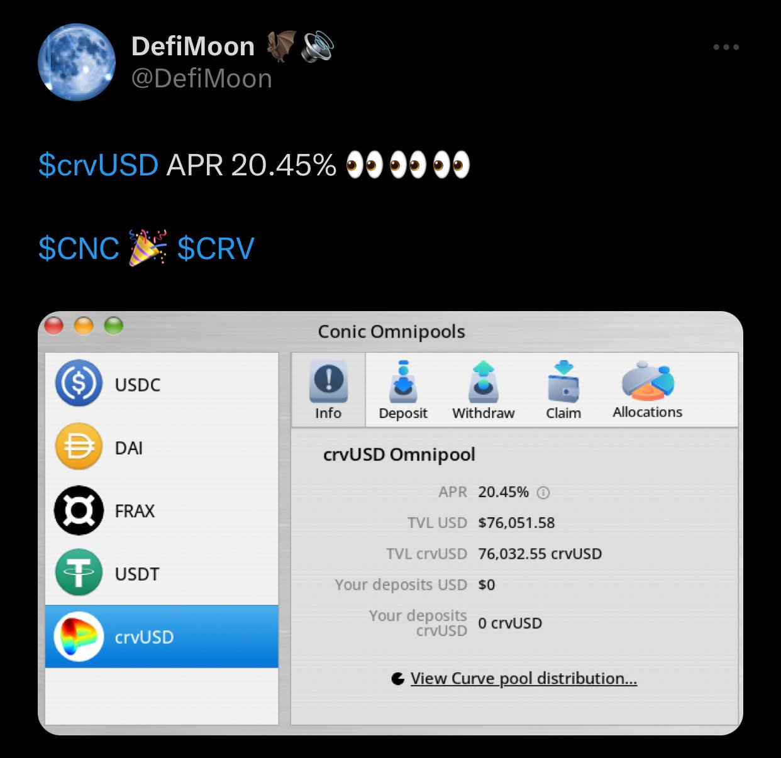Click the FRAX logo icon
This screenshot has width=781, height=758.
pos(79,510)
